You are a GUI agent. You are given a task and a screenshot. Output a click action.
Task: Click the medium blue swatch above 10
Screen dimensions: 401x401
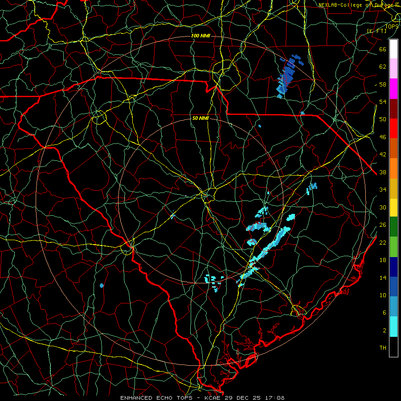click(393, 286)
